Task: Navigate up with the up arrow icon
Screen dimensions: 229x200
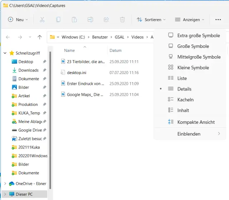Action: [x=40, y=37]
